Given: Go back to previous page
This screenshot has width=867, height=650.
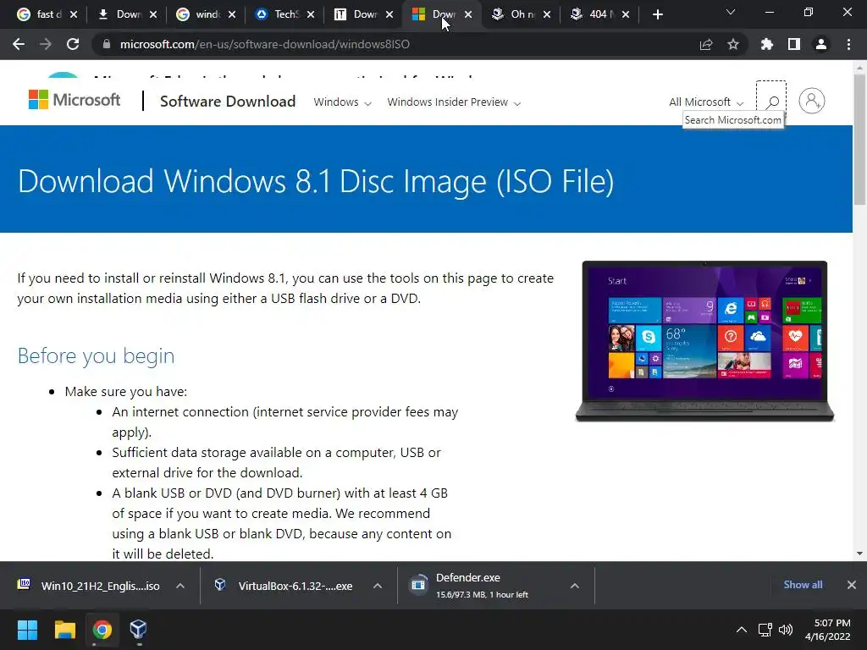Looking at the screenshot, I should point(19,44).
